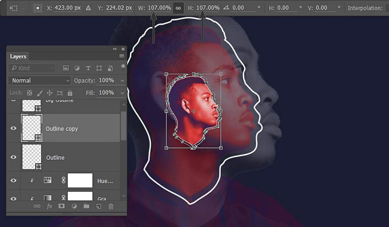This screenshot has height=227, width=389.
Task: Click the Hue layer mask thumbnail
Action: click(x=80, y=180)
